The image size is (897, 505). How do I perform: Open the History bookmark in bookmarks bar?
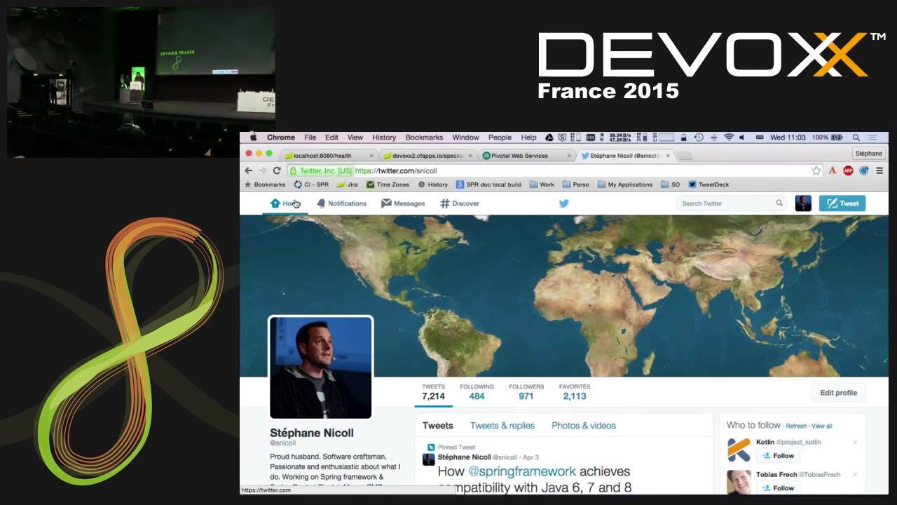point(433,184)
